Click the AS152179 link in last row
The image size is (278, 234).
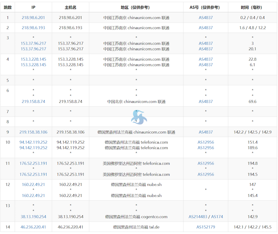point(206,227)
